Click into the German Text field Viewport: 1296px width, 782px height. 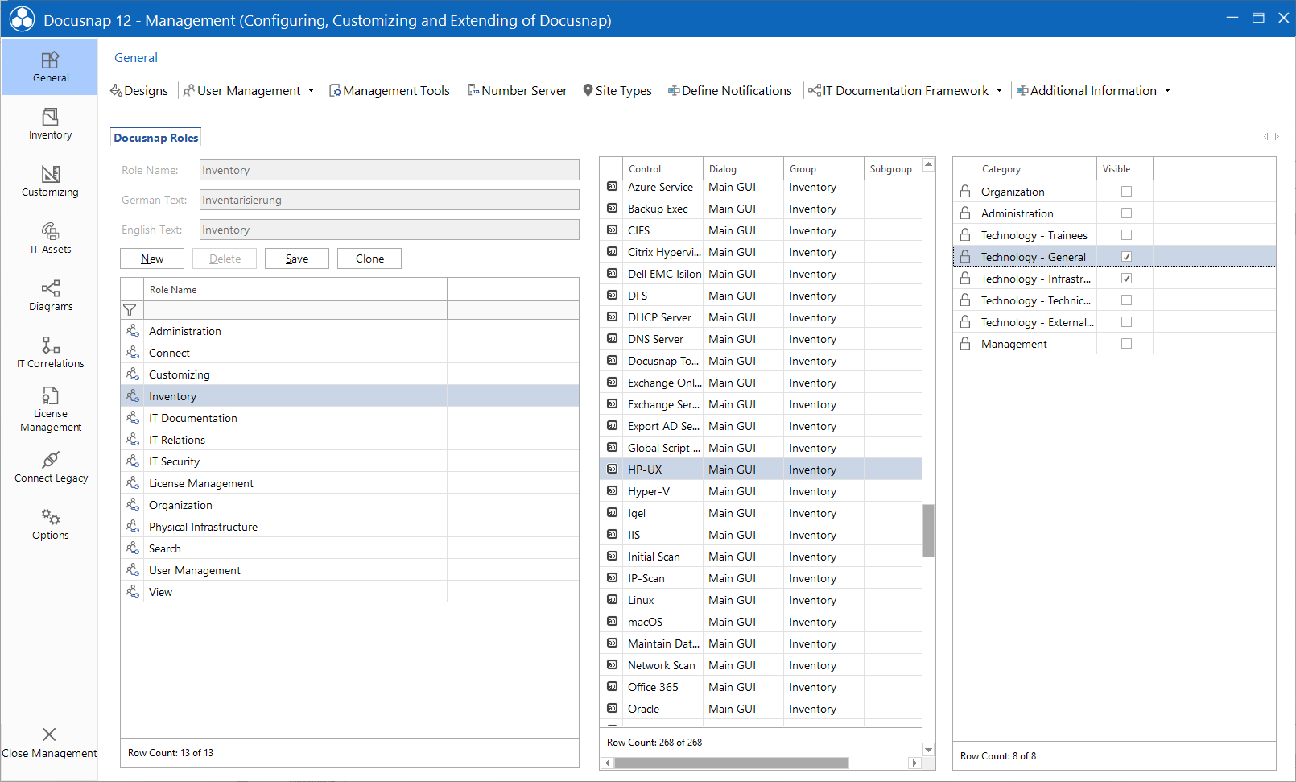tap(390, 200)
